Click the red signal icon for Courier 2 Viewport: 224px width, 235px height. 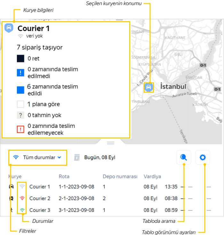pos(22,198)
